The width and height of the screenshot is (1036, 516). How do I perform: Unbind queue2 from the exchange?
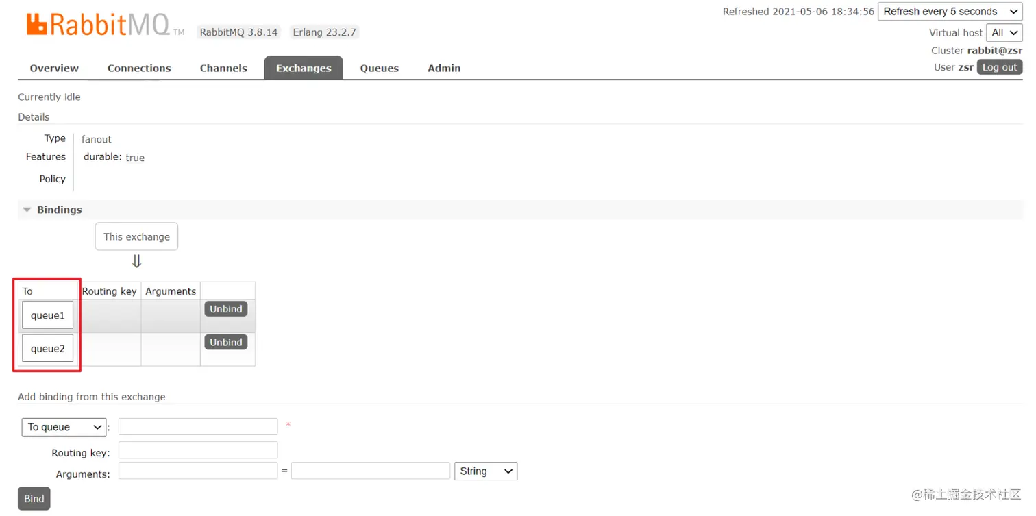click(226, 342)
